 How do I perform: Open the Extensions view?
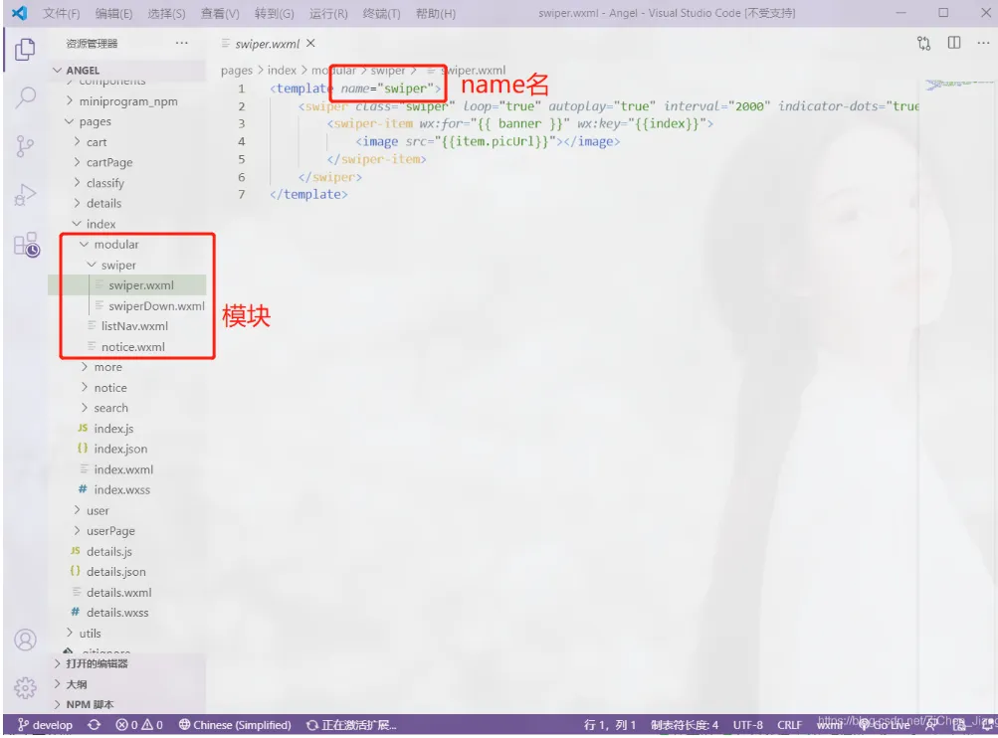pyautogui.click(x=26, y=245)
